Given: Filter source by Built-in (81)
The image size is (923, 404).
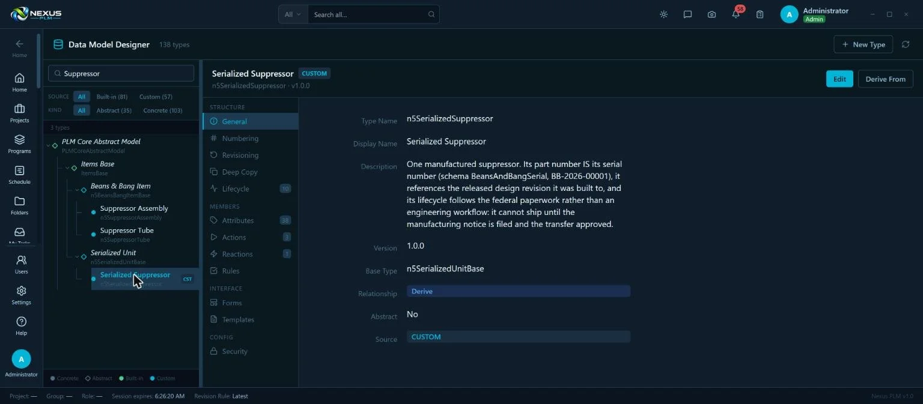Looking at the screenshot, I should pyautogui.click(x=112, y=97).
